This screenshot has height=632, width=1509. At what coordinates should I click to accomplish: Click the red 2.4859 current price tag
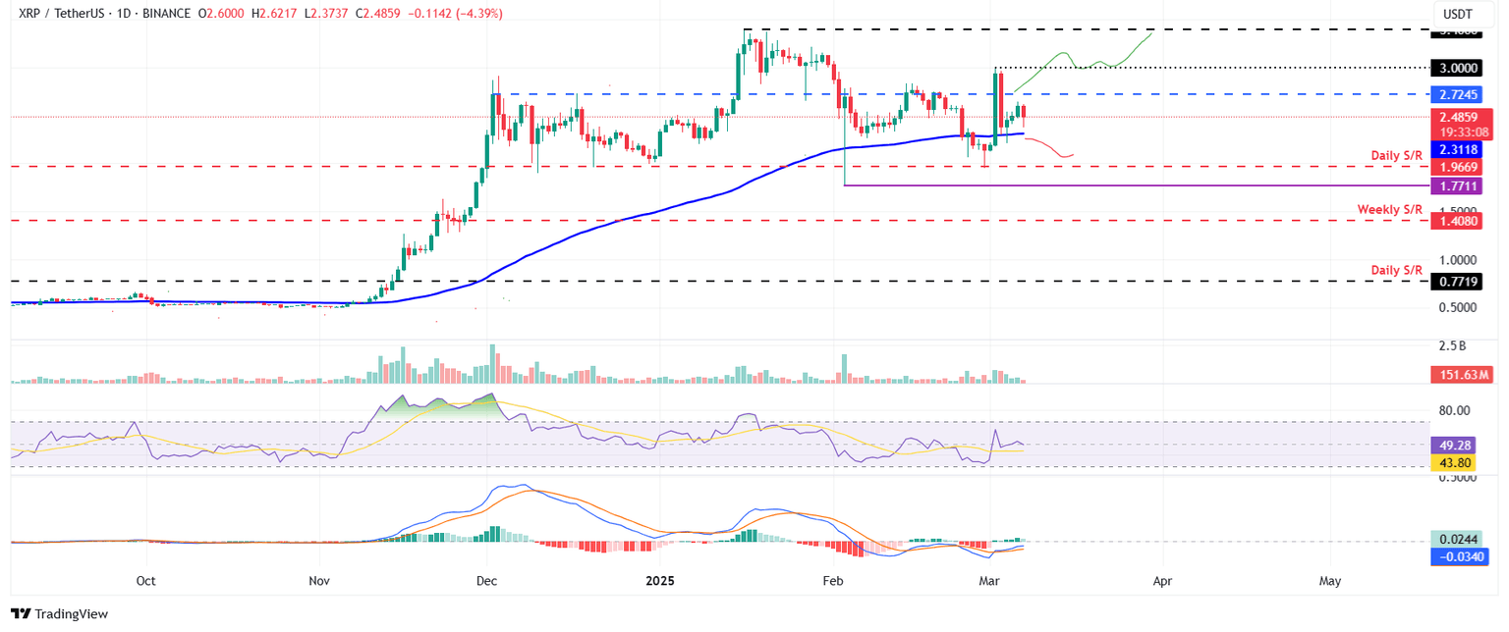point(1459,116)
